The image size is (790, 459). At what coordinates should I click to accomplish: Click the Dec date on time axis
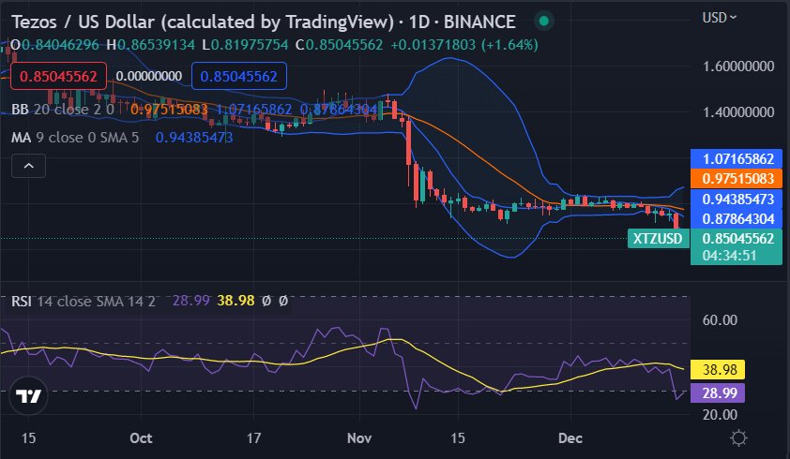pos(570,438)
